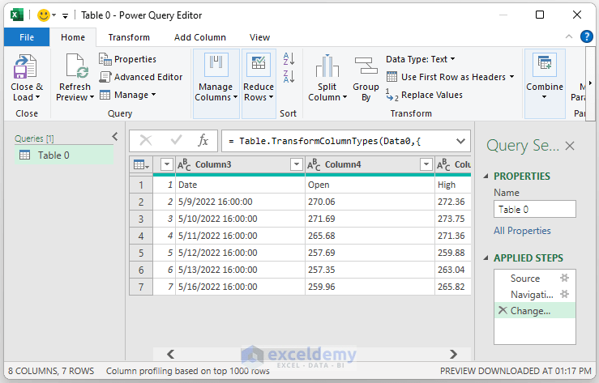
Task: Collapse the ribbon with the caret
Action: 569,36
